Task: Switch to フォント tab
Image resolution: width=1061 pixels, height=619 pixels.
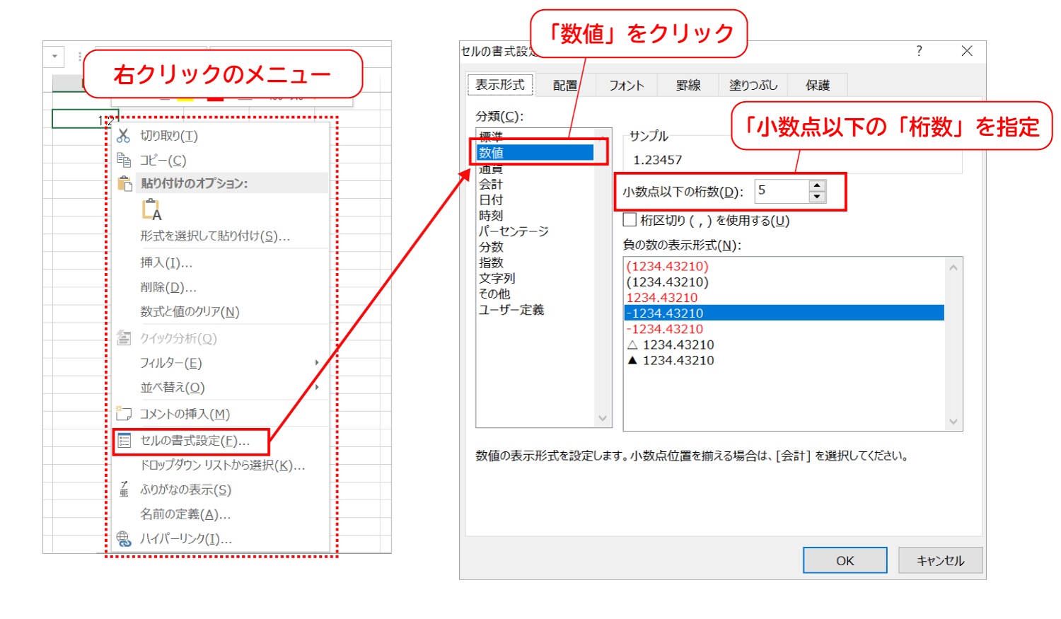Action: coord(626,85)
